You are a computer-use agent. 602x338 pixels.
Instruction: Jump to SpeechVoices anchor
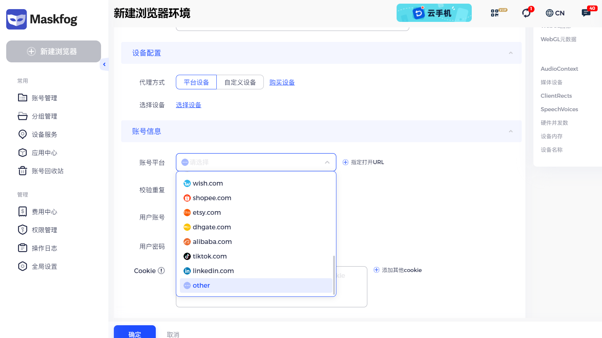coord(559,109)
